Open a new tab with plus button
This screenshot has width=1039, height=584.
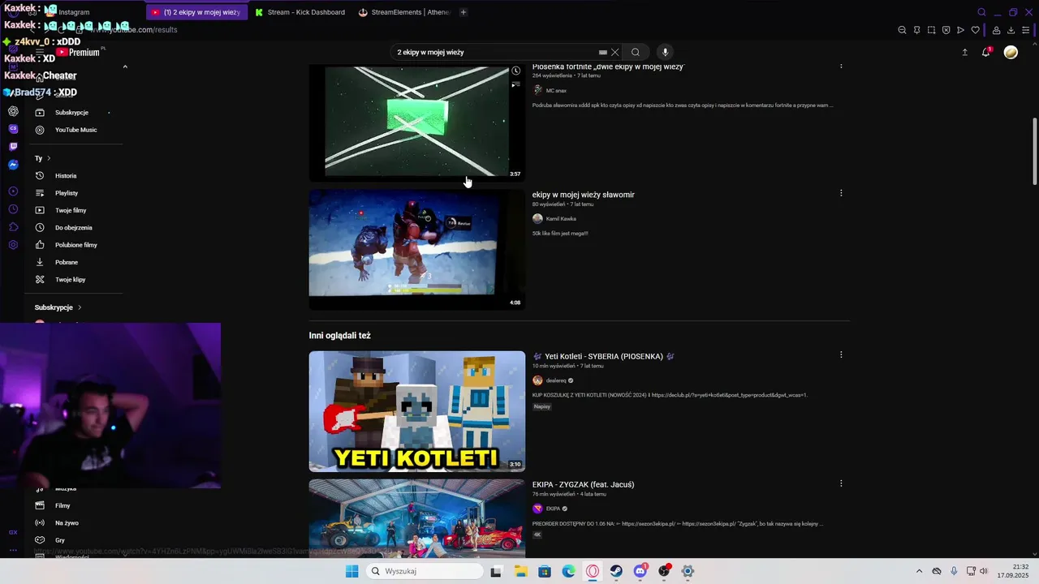(x=463, y=12)
